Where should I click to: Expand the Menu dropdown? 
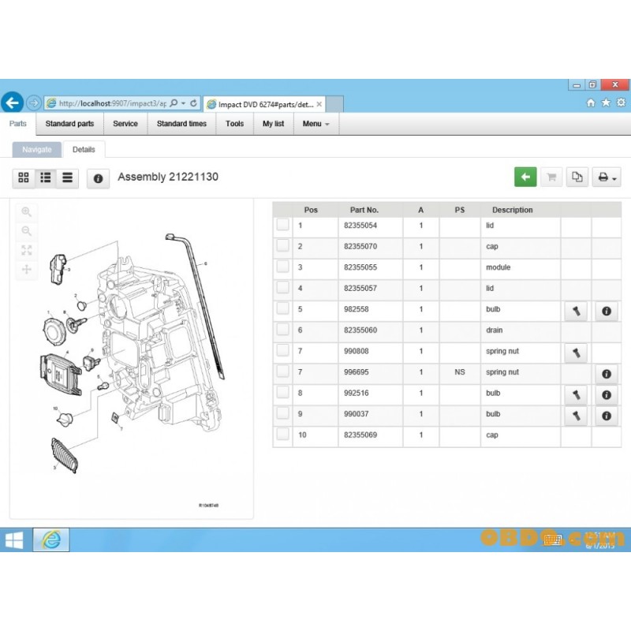(x=315, y=124)
